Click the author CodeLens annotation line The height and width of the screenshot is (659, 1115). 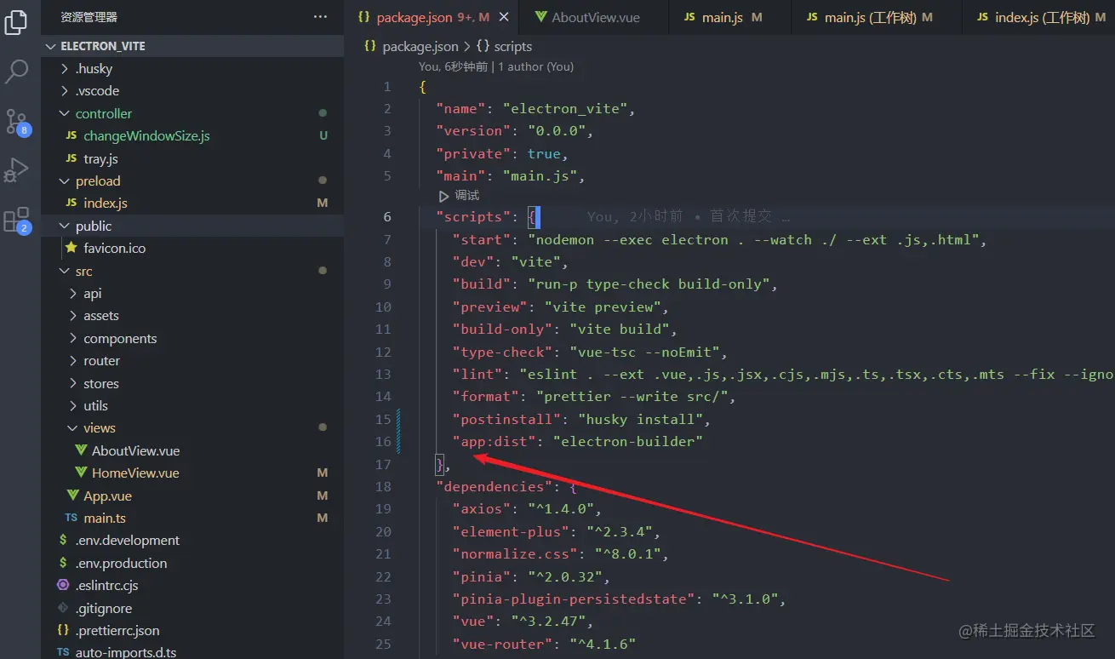click(x=496, y=66)
